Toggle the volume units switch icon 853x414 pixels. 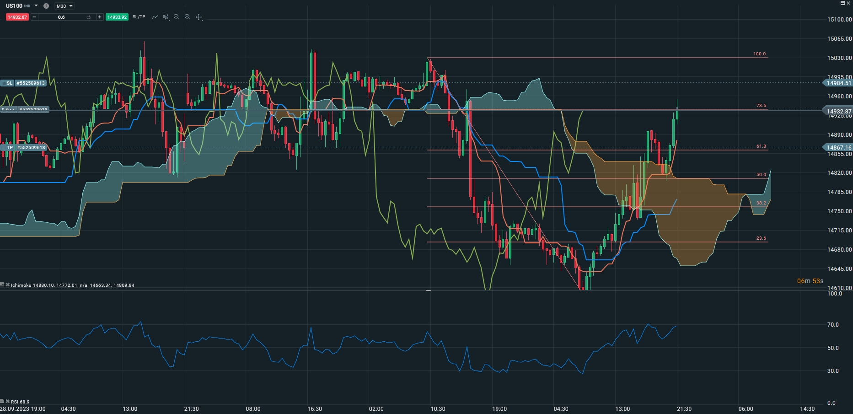point(88,17)
